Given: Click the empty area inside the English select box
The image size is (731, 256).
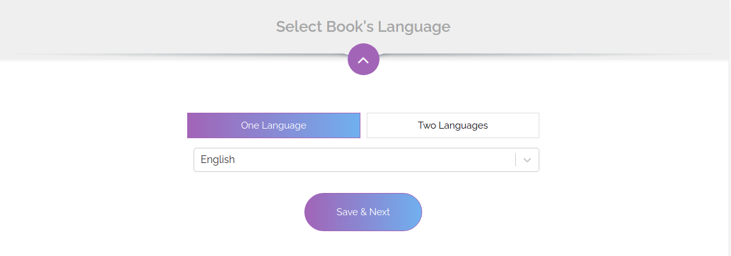Looking at the screenshot, I should click(x=373, y=160).
